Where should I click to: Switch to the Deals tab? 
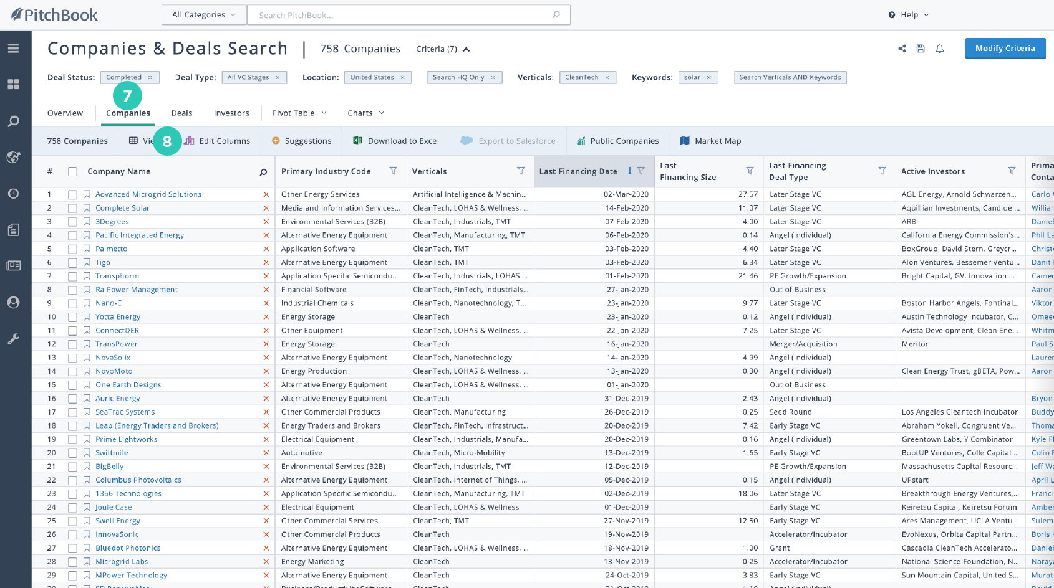[181, 113]
